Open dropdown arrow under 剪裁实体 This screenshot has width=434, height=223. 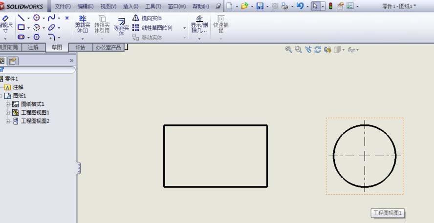click(x=83, y=39)
